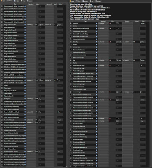Click Value 1 field of Trading price row

[37, 99]
